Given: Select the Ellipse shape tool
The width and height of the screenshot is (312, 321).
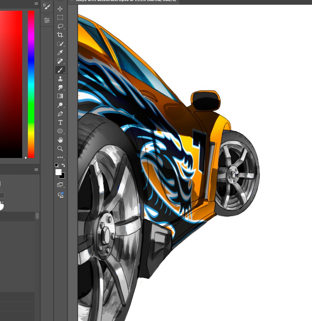Looking at the screenshot, I should (x=60, y=131).
